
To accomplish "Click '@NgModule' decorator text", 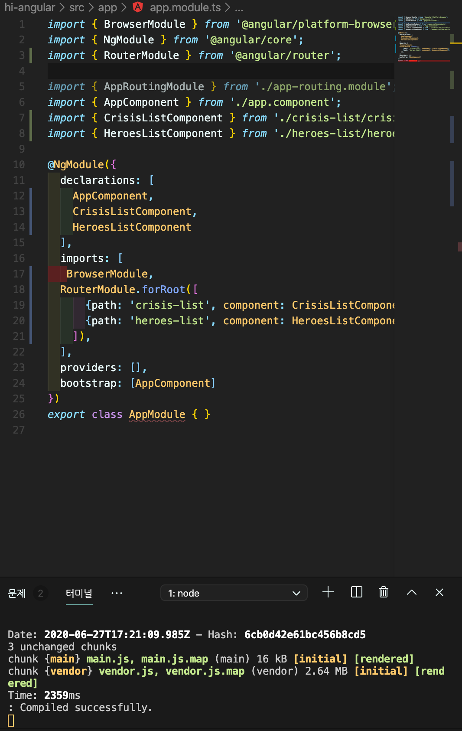I will (76, 165).
